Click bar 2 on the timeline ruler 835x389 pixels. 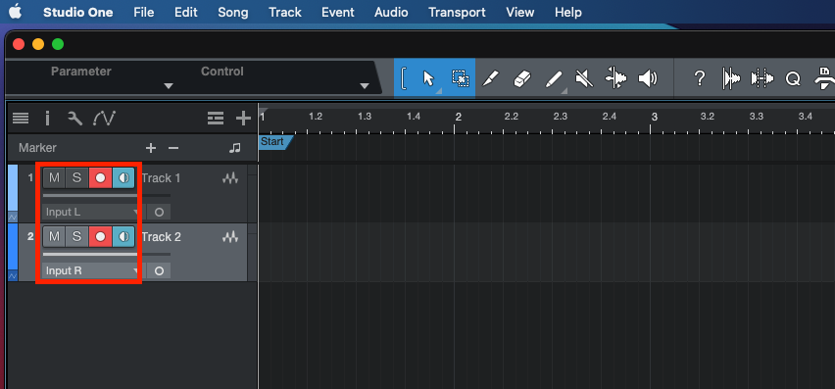click(x=458, y=117)
